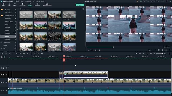This screenshot has width=172, height=96.
Task: Click the Green Screen icon in timeline toolbar
Action: click(27, 54)
